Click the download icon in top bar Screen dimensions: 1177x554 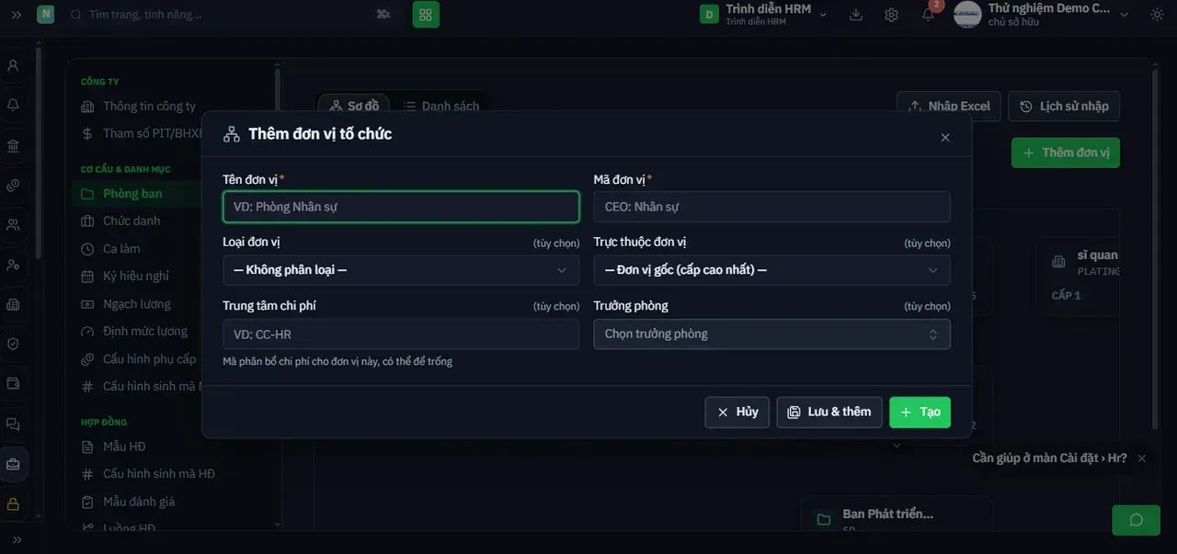pos(856,15)
